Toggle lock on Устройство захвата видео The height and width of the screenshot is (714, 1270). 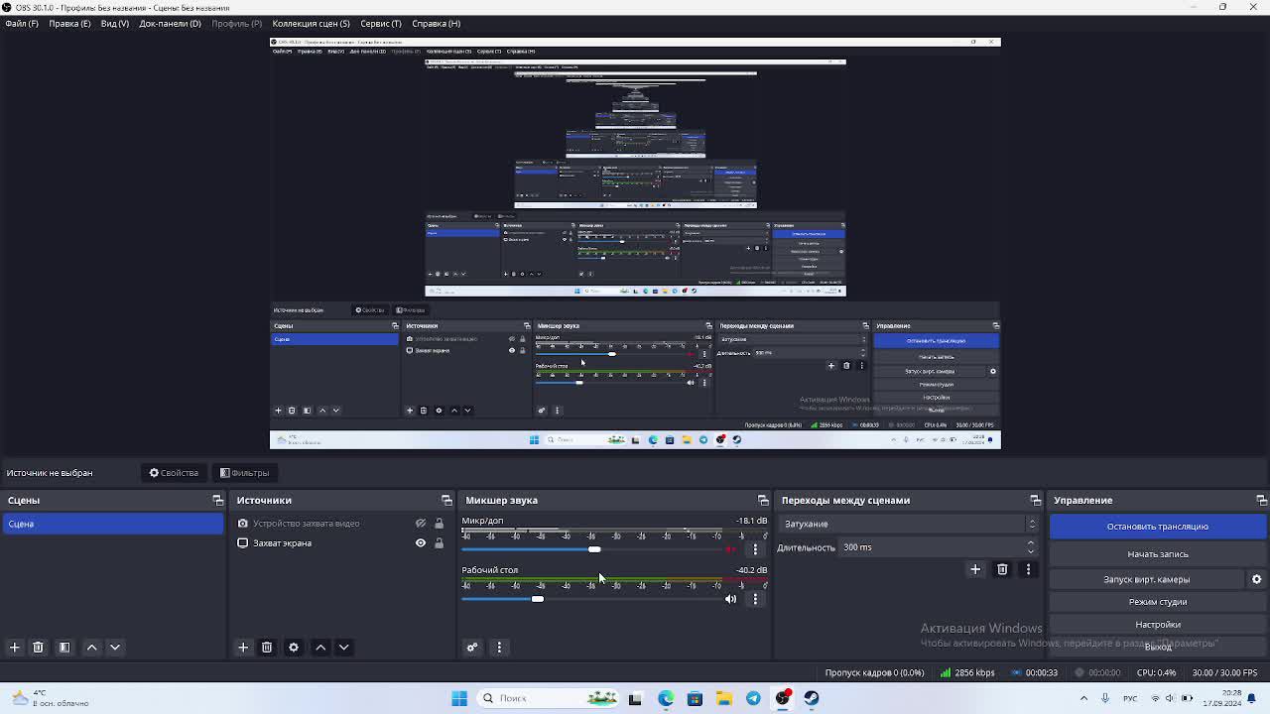439,524
